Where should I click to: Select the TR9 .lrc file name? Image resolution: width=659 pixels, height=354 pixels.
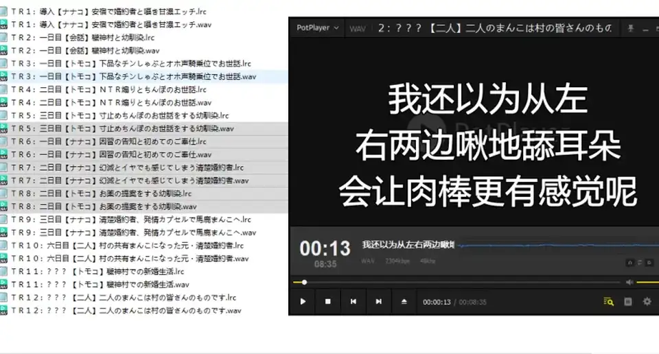point(131,220)
